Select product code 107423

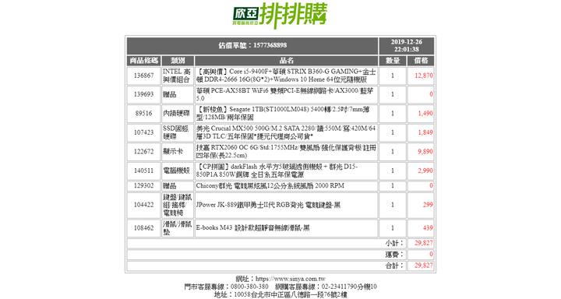pos(143,132)
